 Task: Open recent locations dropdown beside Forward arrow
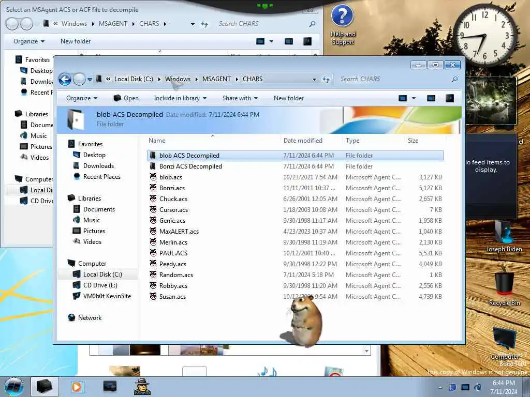(x=90, y=79)
